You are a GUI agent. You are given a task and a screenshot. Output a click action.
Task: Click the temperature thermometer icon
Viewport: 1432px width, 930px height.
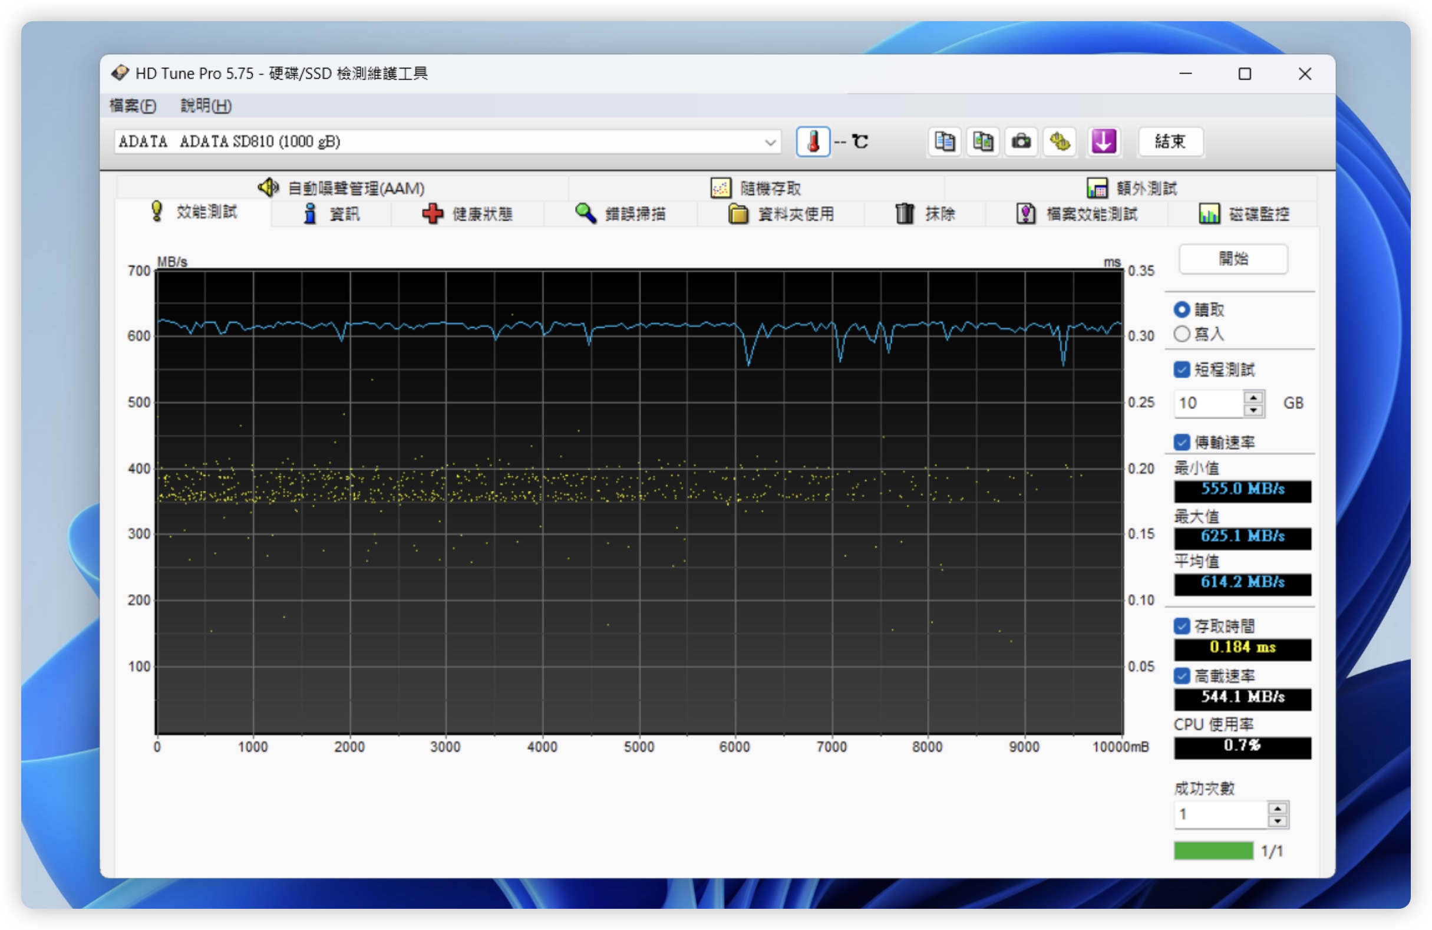(x=813, y=142)
